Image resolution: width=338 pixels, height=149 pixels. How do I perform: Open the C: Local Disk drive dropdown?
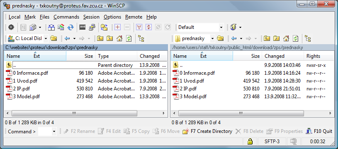[46, 39]
